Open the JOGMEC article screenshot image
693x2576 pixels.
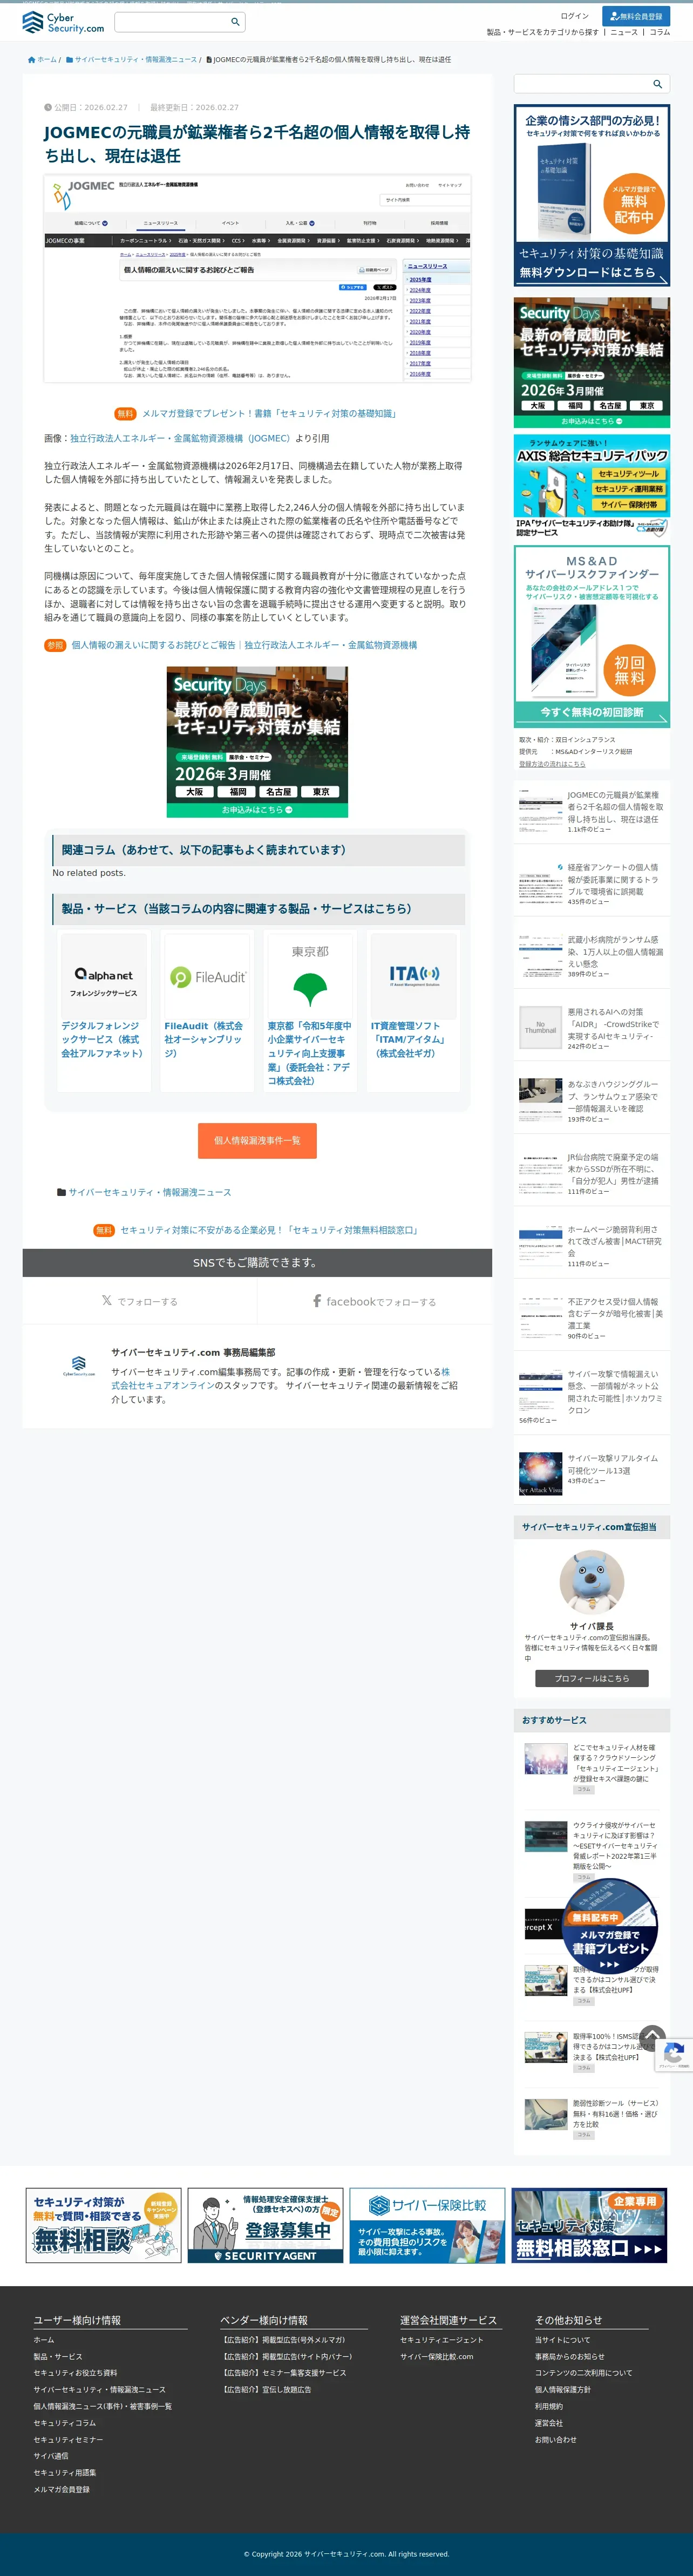[x=257, y=279]
